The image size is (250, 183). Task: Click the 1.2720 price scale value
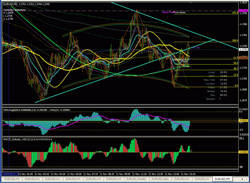click(244, 68)
